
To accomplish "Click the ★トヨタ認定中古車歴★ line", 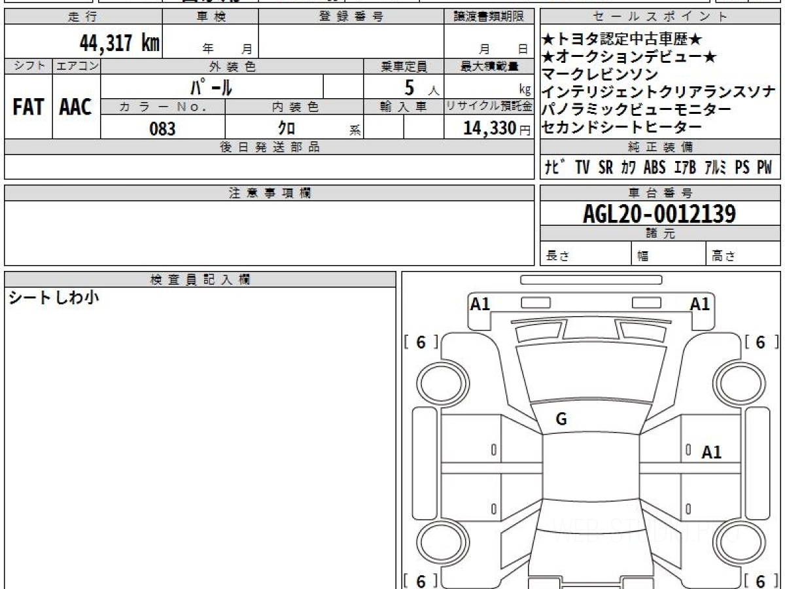I will tap(623, 41).
